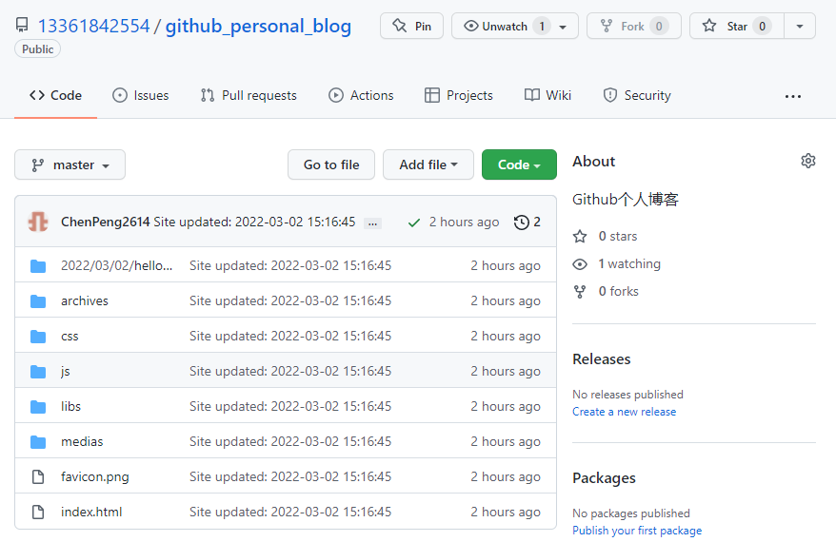The image size is (836, 542).
Task: Click the libs folder icon
Action: (x=38, y=407)
